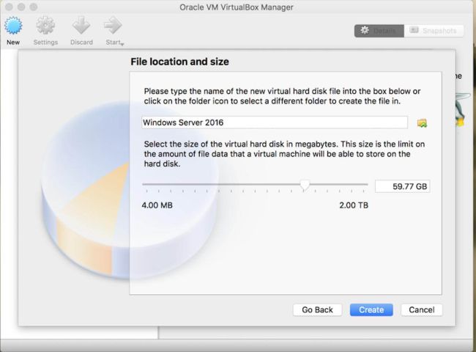Open the Settings gear in the toolbar
476x352 pixels.
45,26
